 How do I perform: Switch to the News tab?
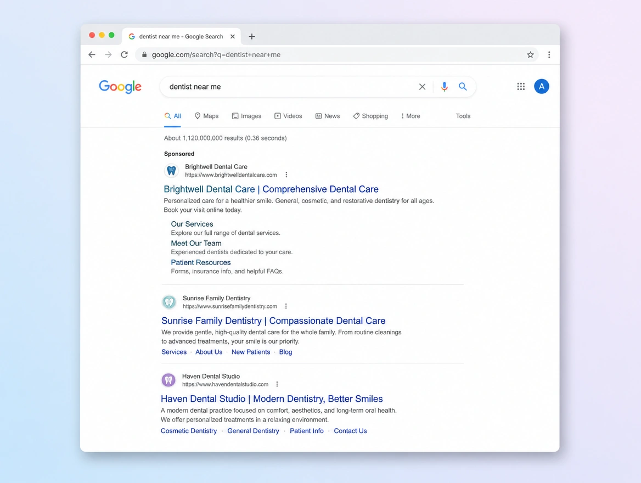point(328,116)
